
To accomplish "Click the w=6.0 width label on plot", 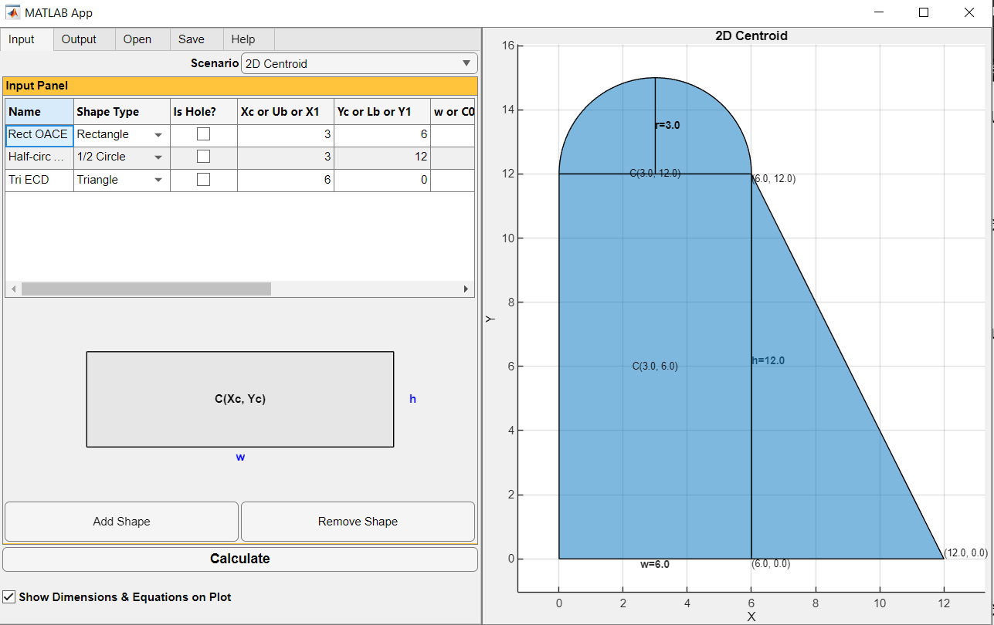I will coord(655,564).
